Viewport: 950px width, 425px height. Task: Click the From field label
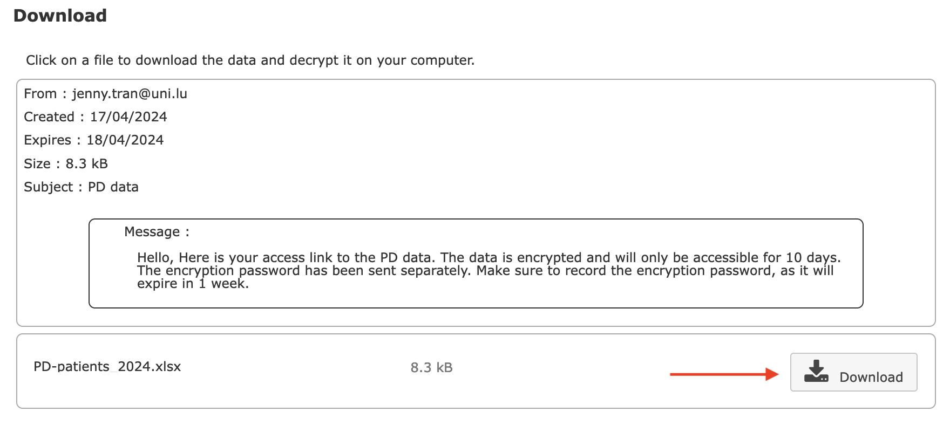tap(40, 94)
